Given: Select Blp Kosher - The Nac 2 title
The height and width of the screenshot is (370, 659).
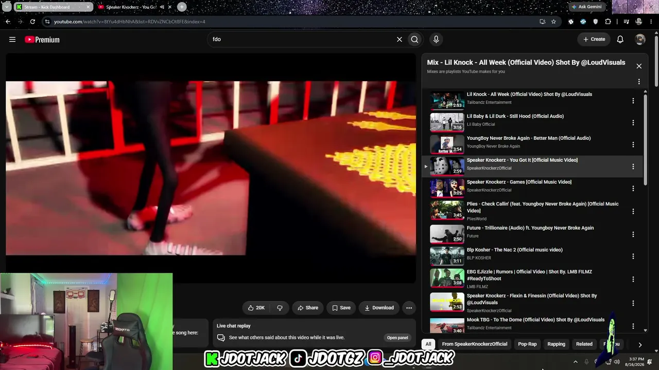Looking at the screenshot, I should (515, 250).
